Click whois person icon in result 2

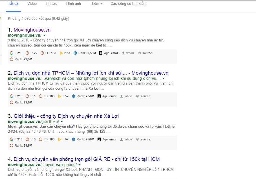122,96
